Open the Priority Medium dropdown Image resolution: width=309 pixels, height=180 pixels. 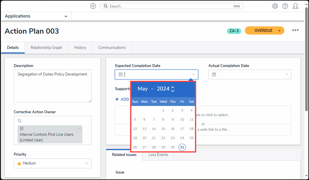point(52,163)
